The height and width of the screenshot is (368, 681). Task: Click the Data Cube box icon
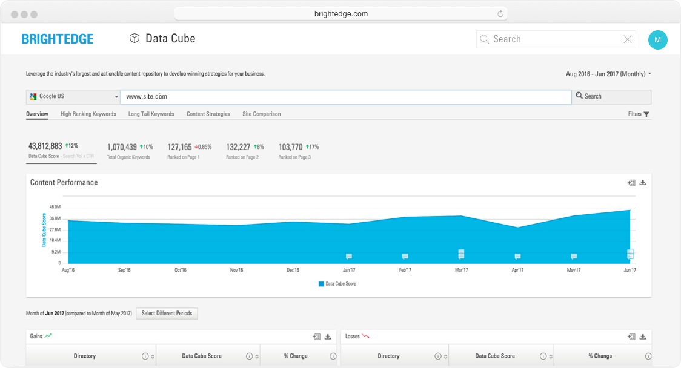pos(135,39)
